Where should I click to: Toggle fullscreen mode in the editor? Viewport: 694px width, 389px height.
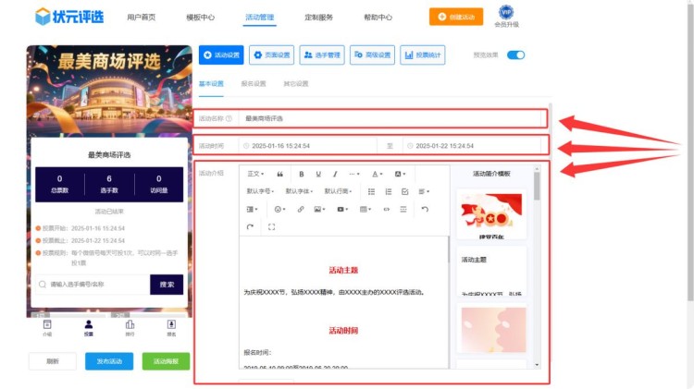pyautogui.click(x=271, y=226)
